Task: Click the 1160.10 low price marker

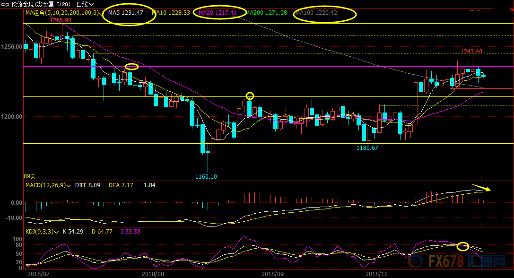Action: 206,177
